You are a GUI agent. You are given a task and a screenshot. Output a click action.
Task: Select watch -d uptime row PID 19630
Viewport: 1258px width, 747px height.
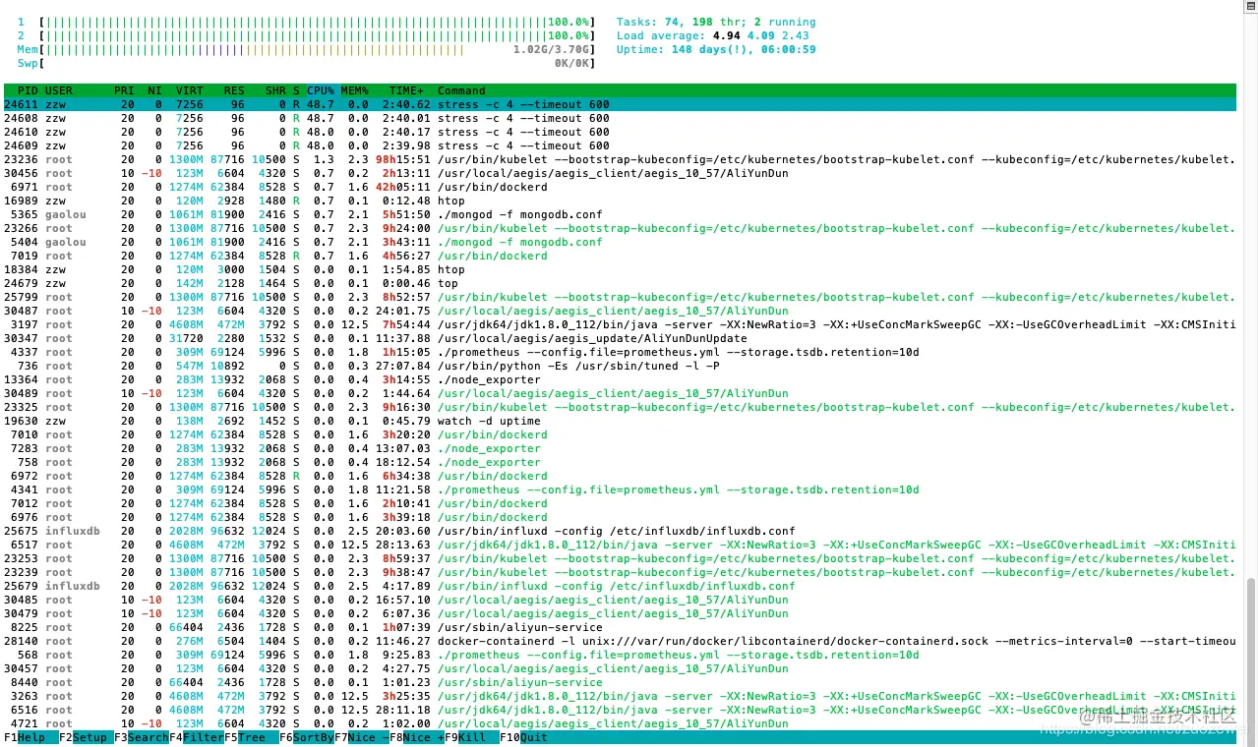point(620,421)
